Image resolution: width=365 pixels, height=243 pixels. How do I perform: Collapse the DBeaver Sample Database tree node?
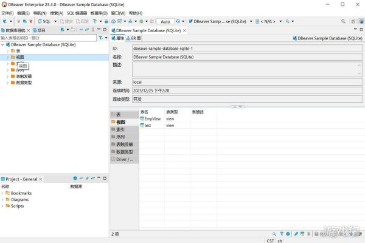click(x=2, y=44)
